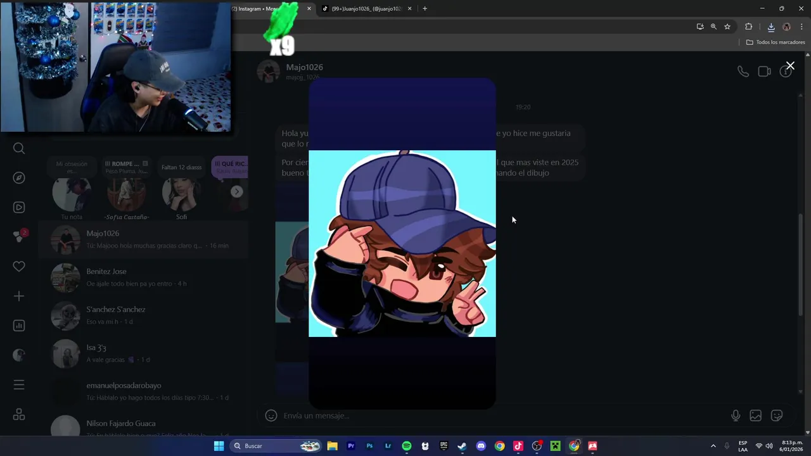Open Instagram search from the sidebar
The width and height of the screenshot is (811, 456).
[x=19, y=148]
